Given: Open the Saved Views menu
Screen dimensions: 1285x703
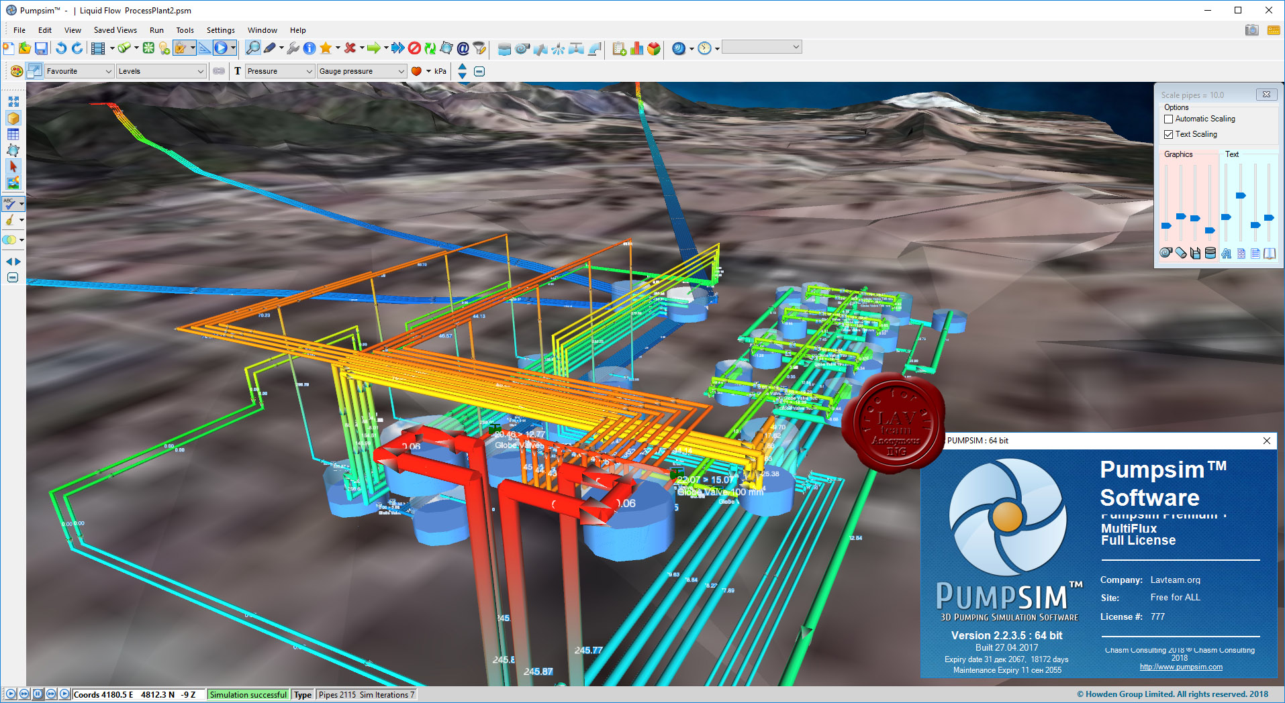Looking at the screenshot, I should 115,30.
